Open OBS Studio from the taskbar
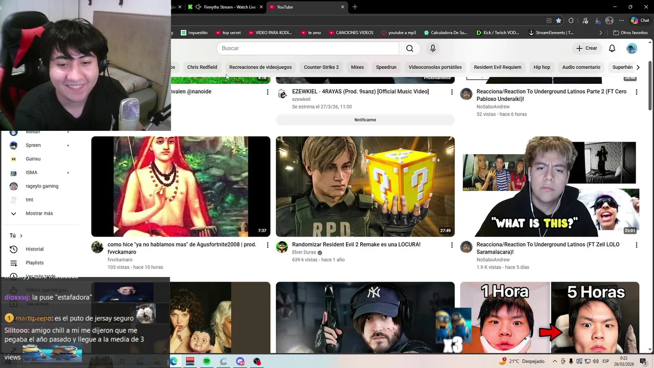This screenshot has width=654, height=368. [257, 361]
